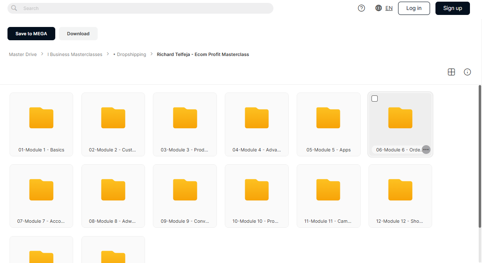Click the search magnifier icon
The height and width of the screenshot is (263, 482).
pyautogui.click(x=14, y=8)
